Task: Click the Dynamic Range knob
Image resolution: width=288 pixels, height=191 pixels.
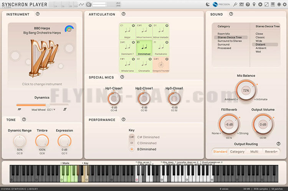Action: (20, 141)
